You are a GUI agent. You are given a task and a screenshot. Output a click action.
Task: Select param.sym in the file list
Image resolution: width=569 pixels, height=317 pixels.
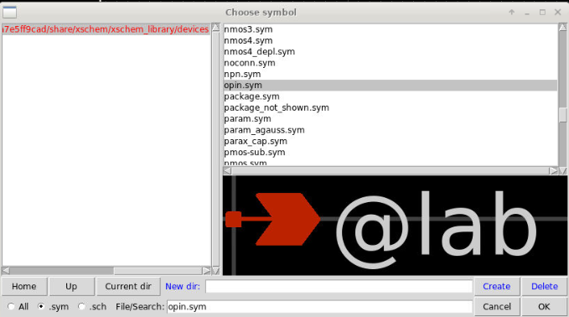391,119
